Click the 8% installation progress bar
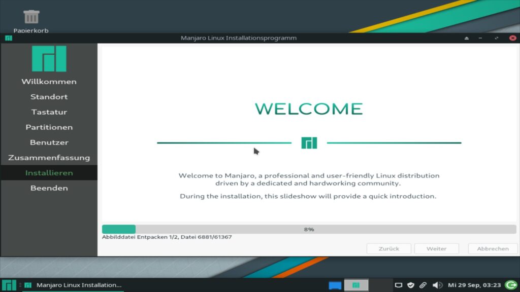520x292 pixels. tap(309, 229)
